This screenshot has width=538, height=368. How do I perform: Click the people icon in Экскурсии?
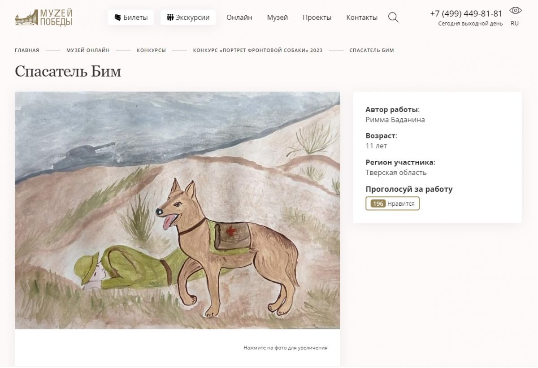coord(170,17)
